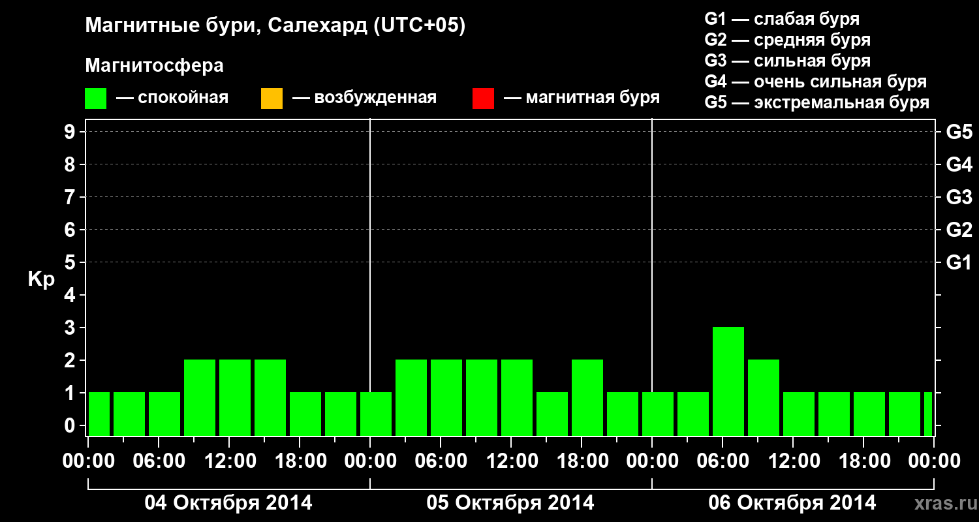Click the bar above 06:00 on 05 October
Screen dimensions: 979x522
(446, 398)
